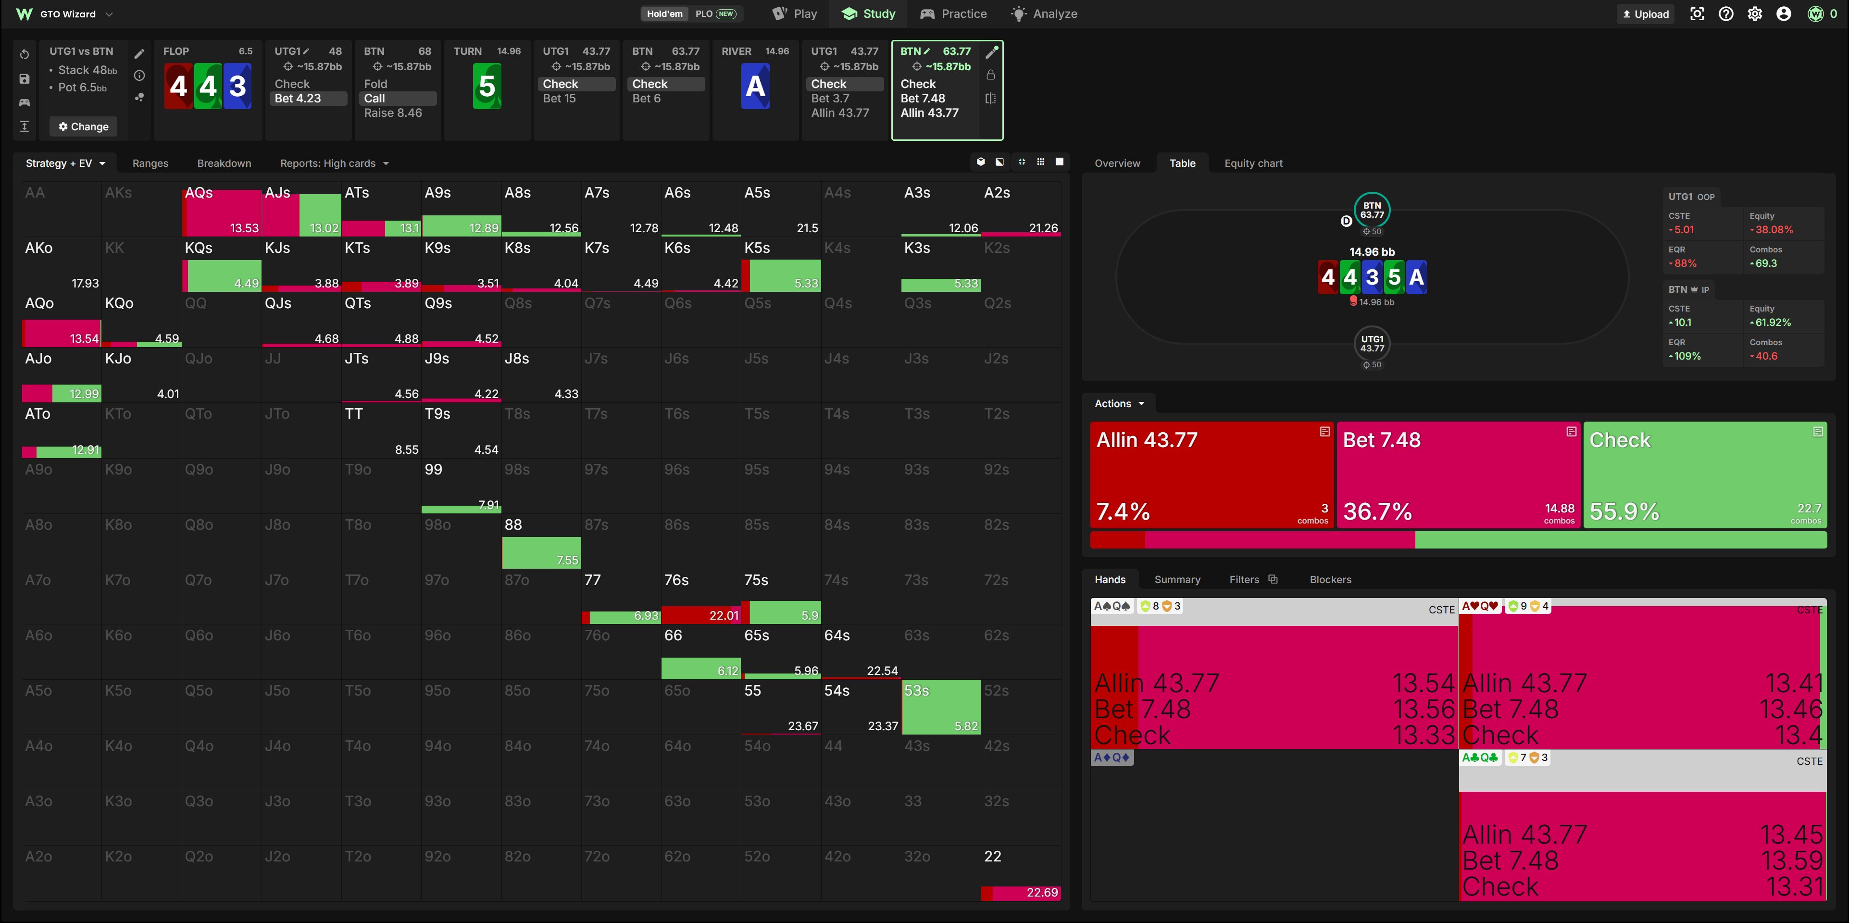Open settings via the top gear icon
Image resolution: width=1849 pixels, height=923 pixels.
(1754, 13)
